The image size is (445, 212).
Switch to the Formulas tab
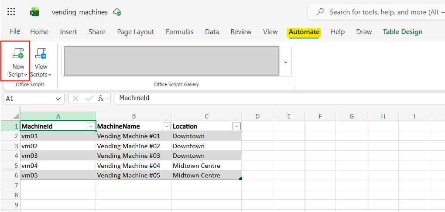[180, 32]
